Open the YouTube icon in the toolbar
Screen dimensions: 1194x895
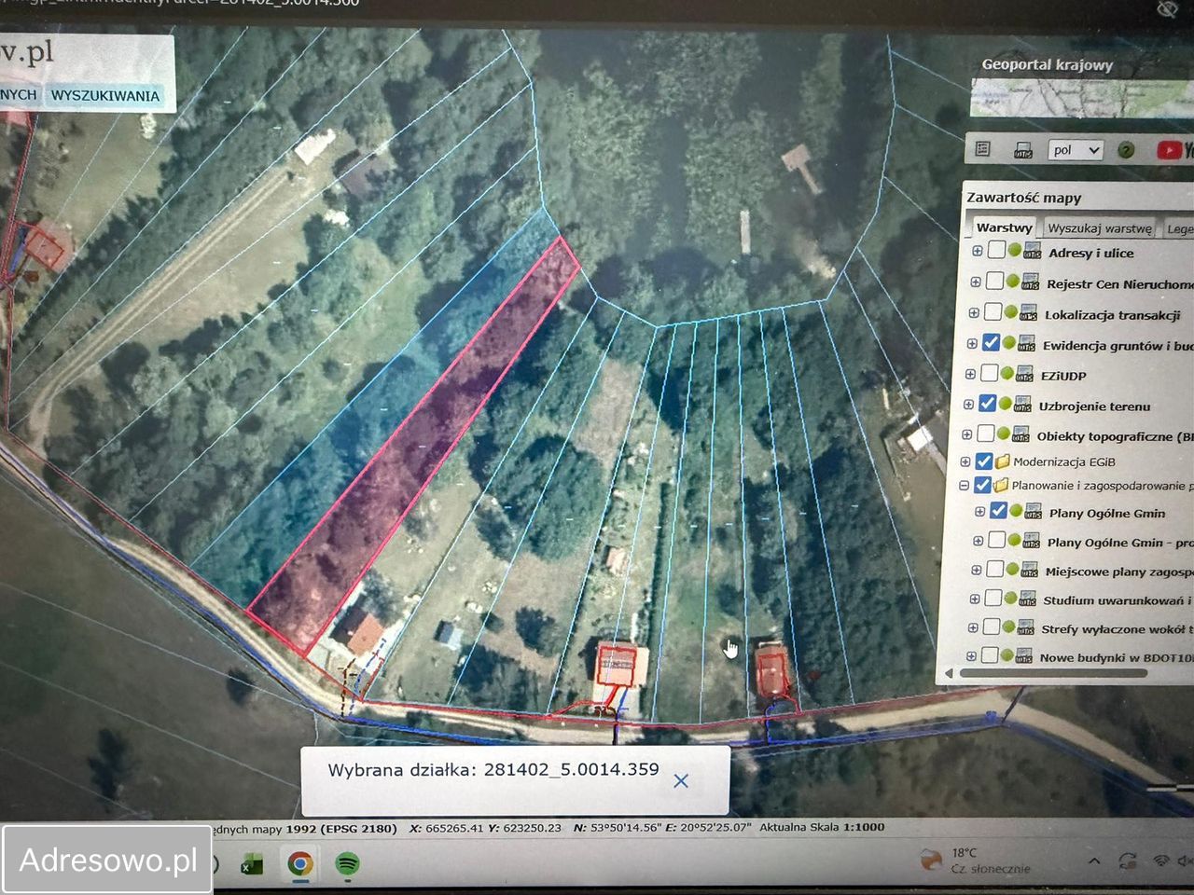(x=1169, y=149)
